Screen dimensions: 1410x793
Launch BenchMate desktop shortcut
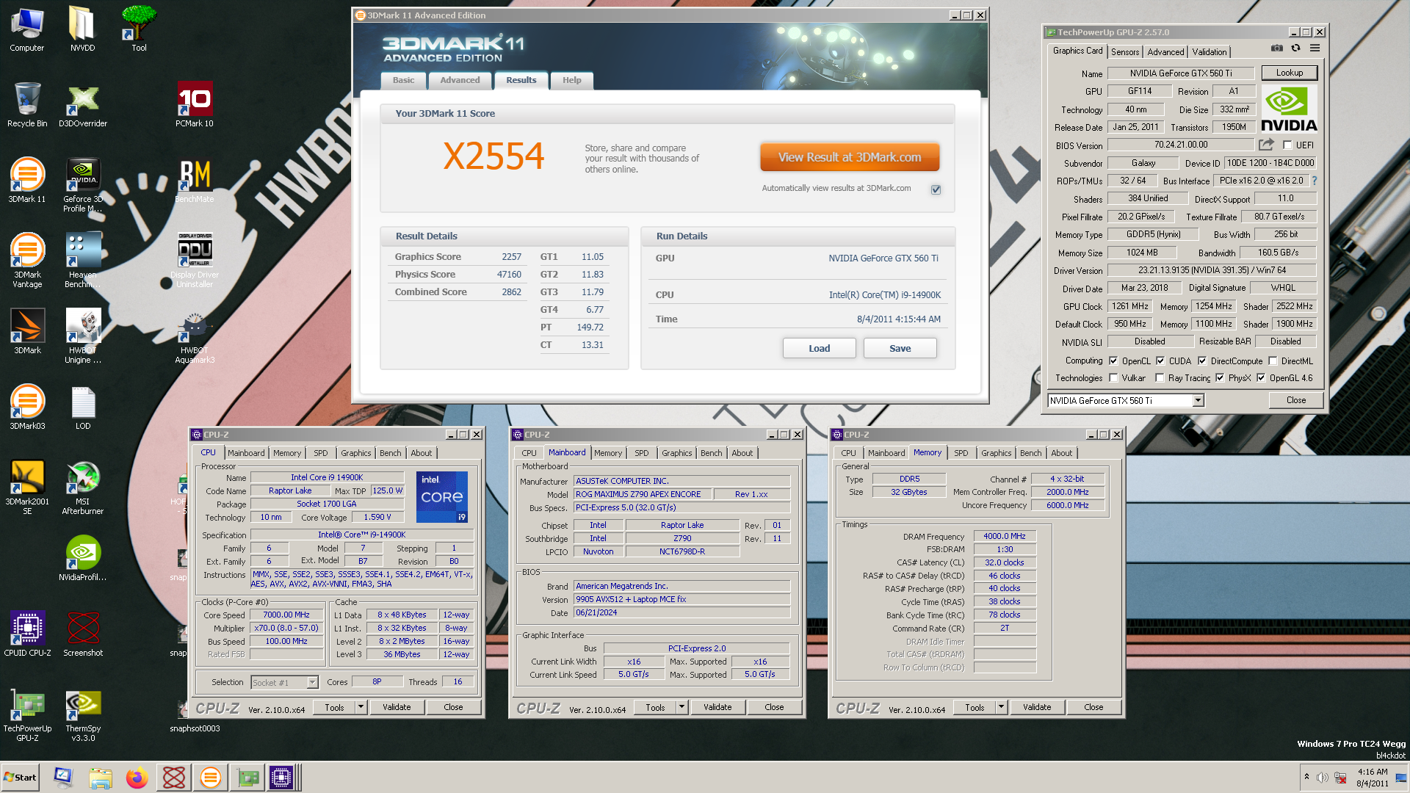195,181
